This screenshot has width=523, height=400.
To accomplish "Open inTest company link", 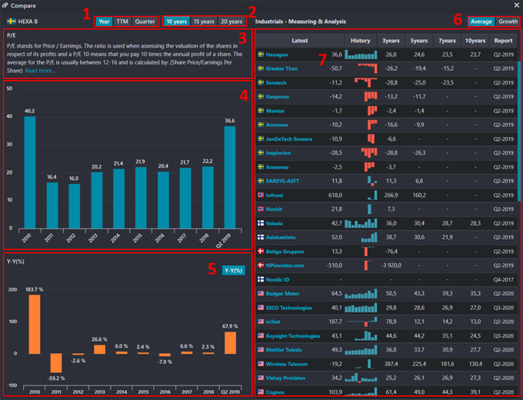I will 273,322.
